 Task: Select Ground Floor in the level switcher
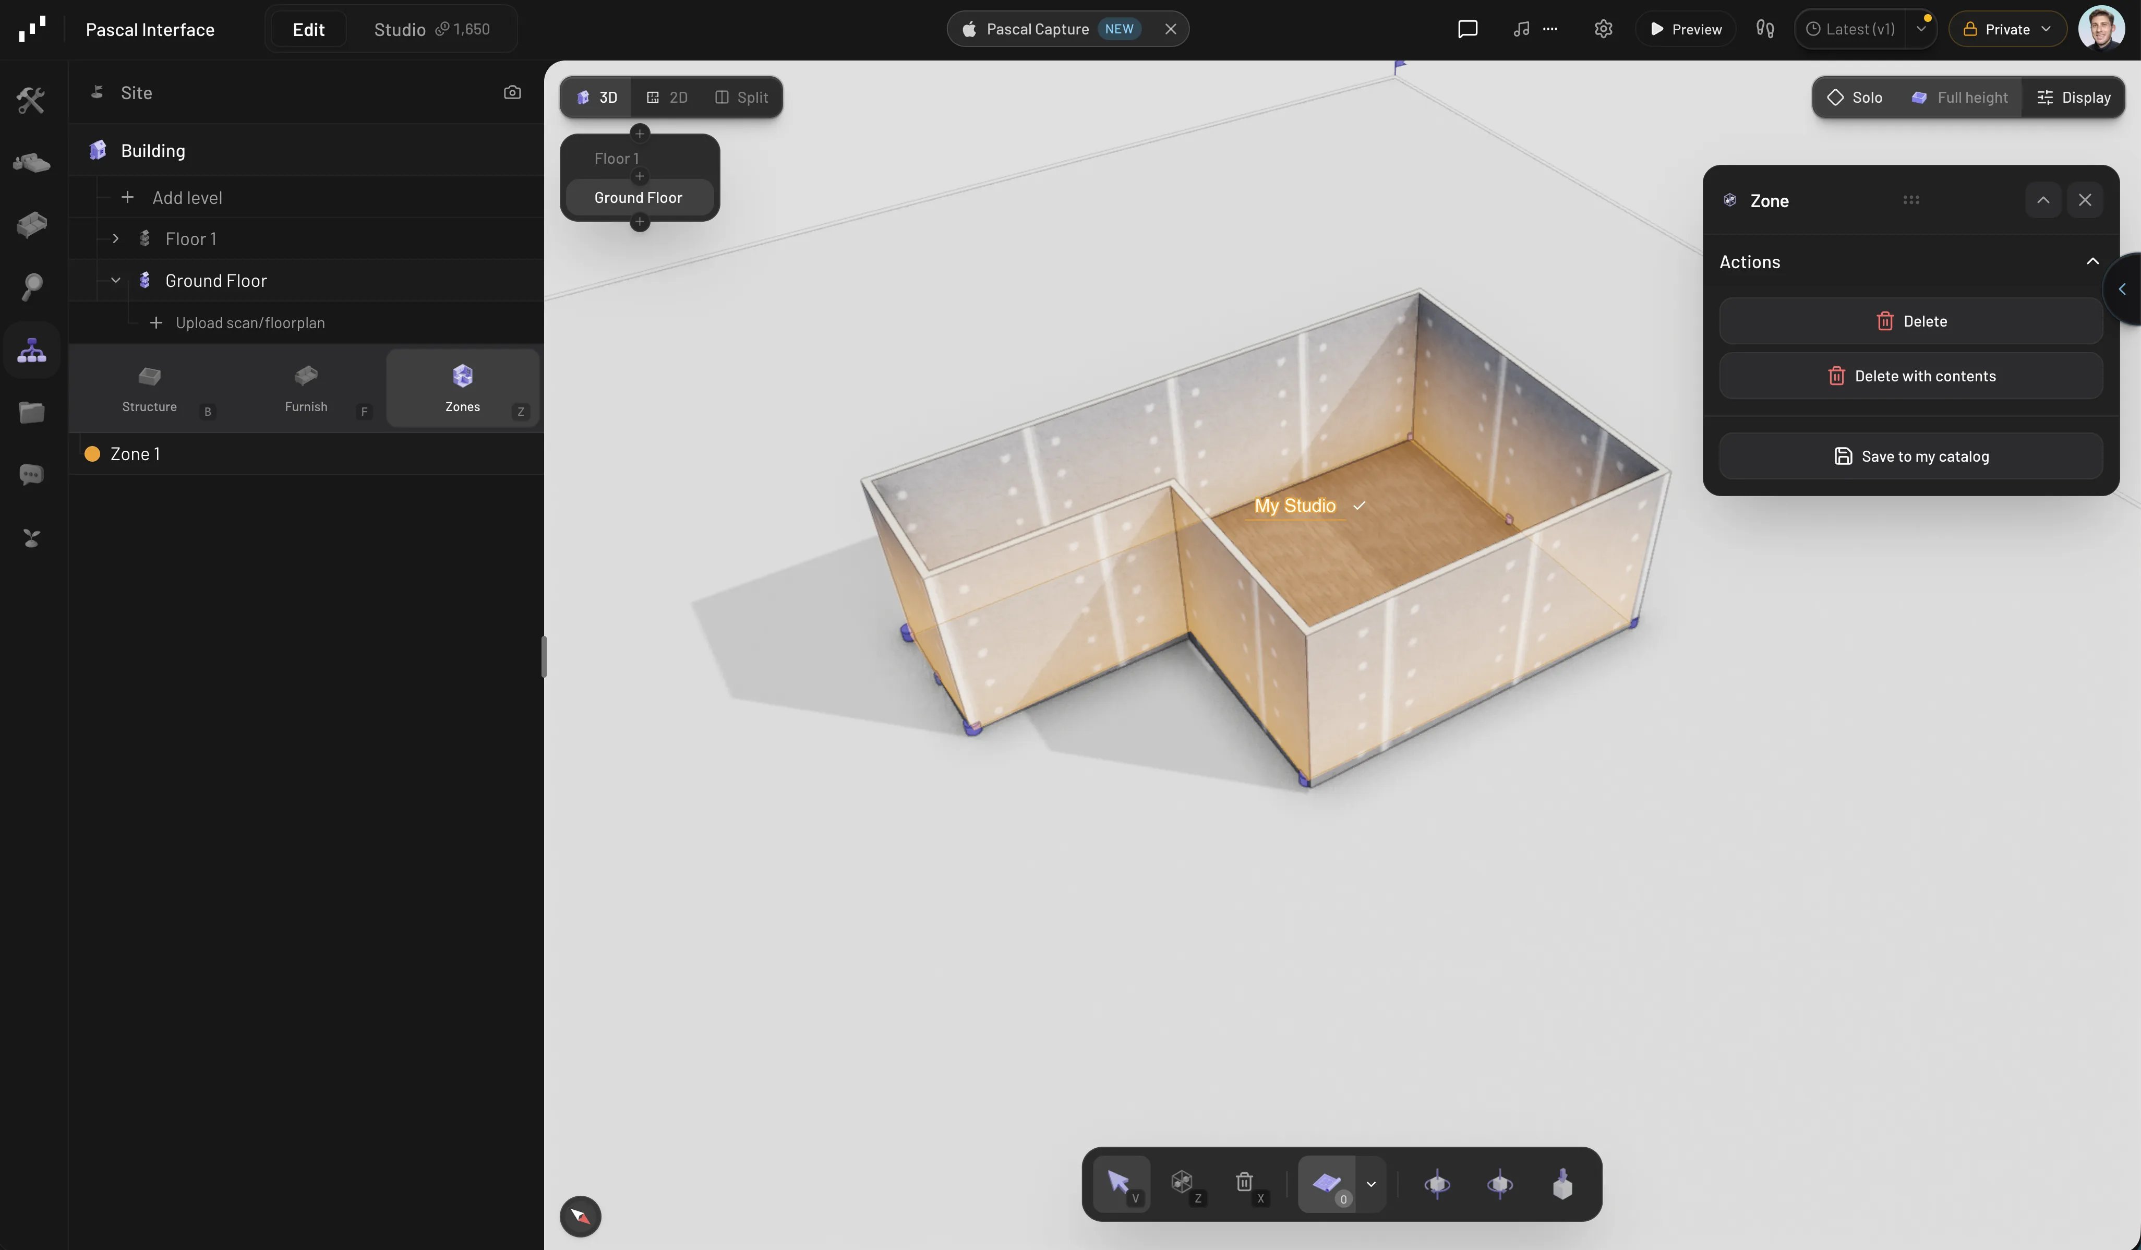click(x=640, y=198)
